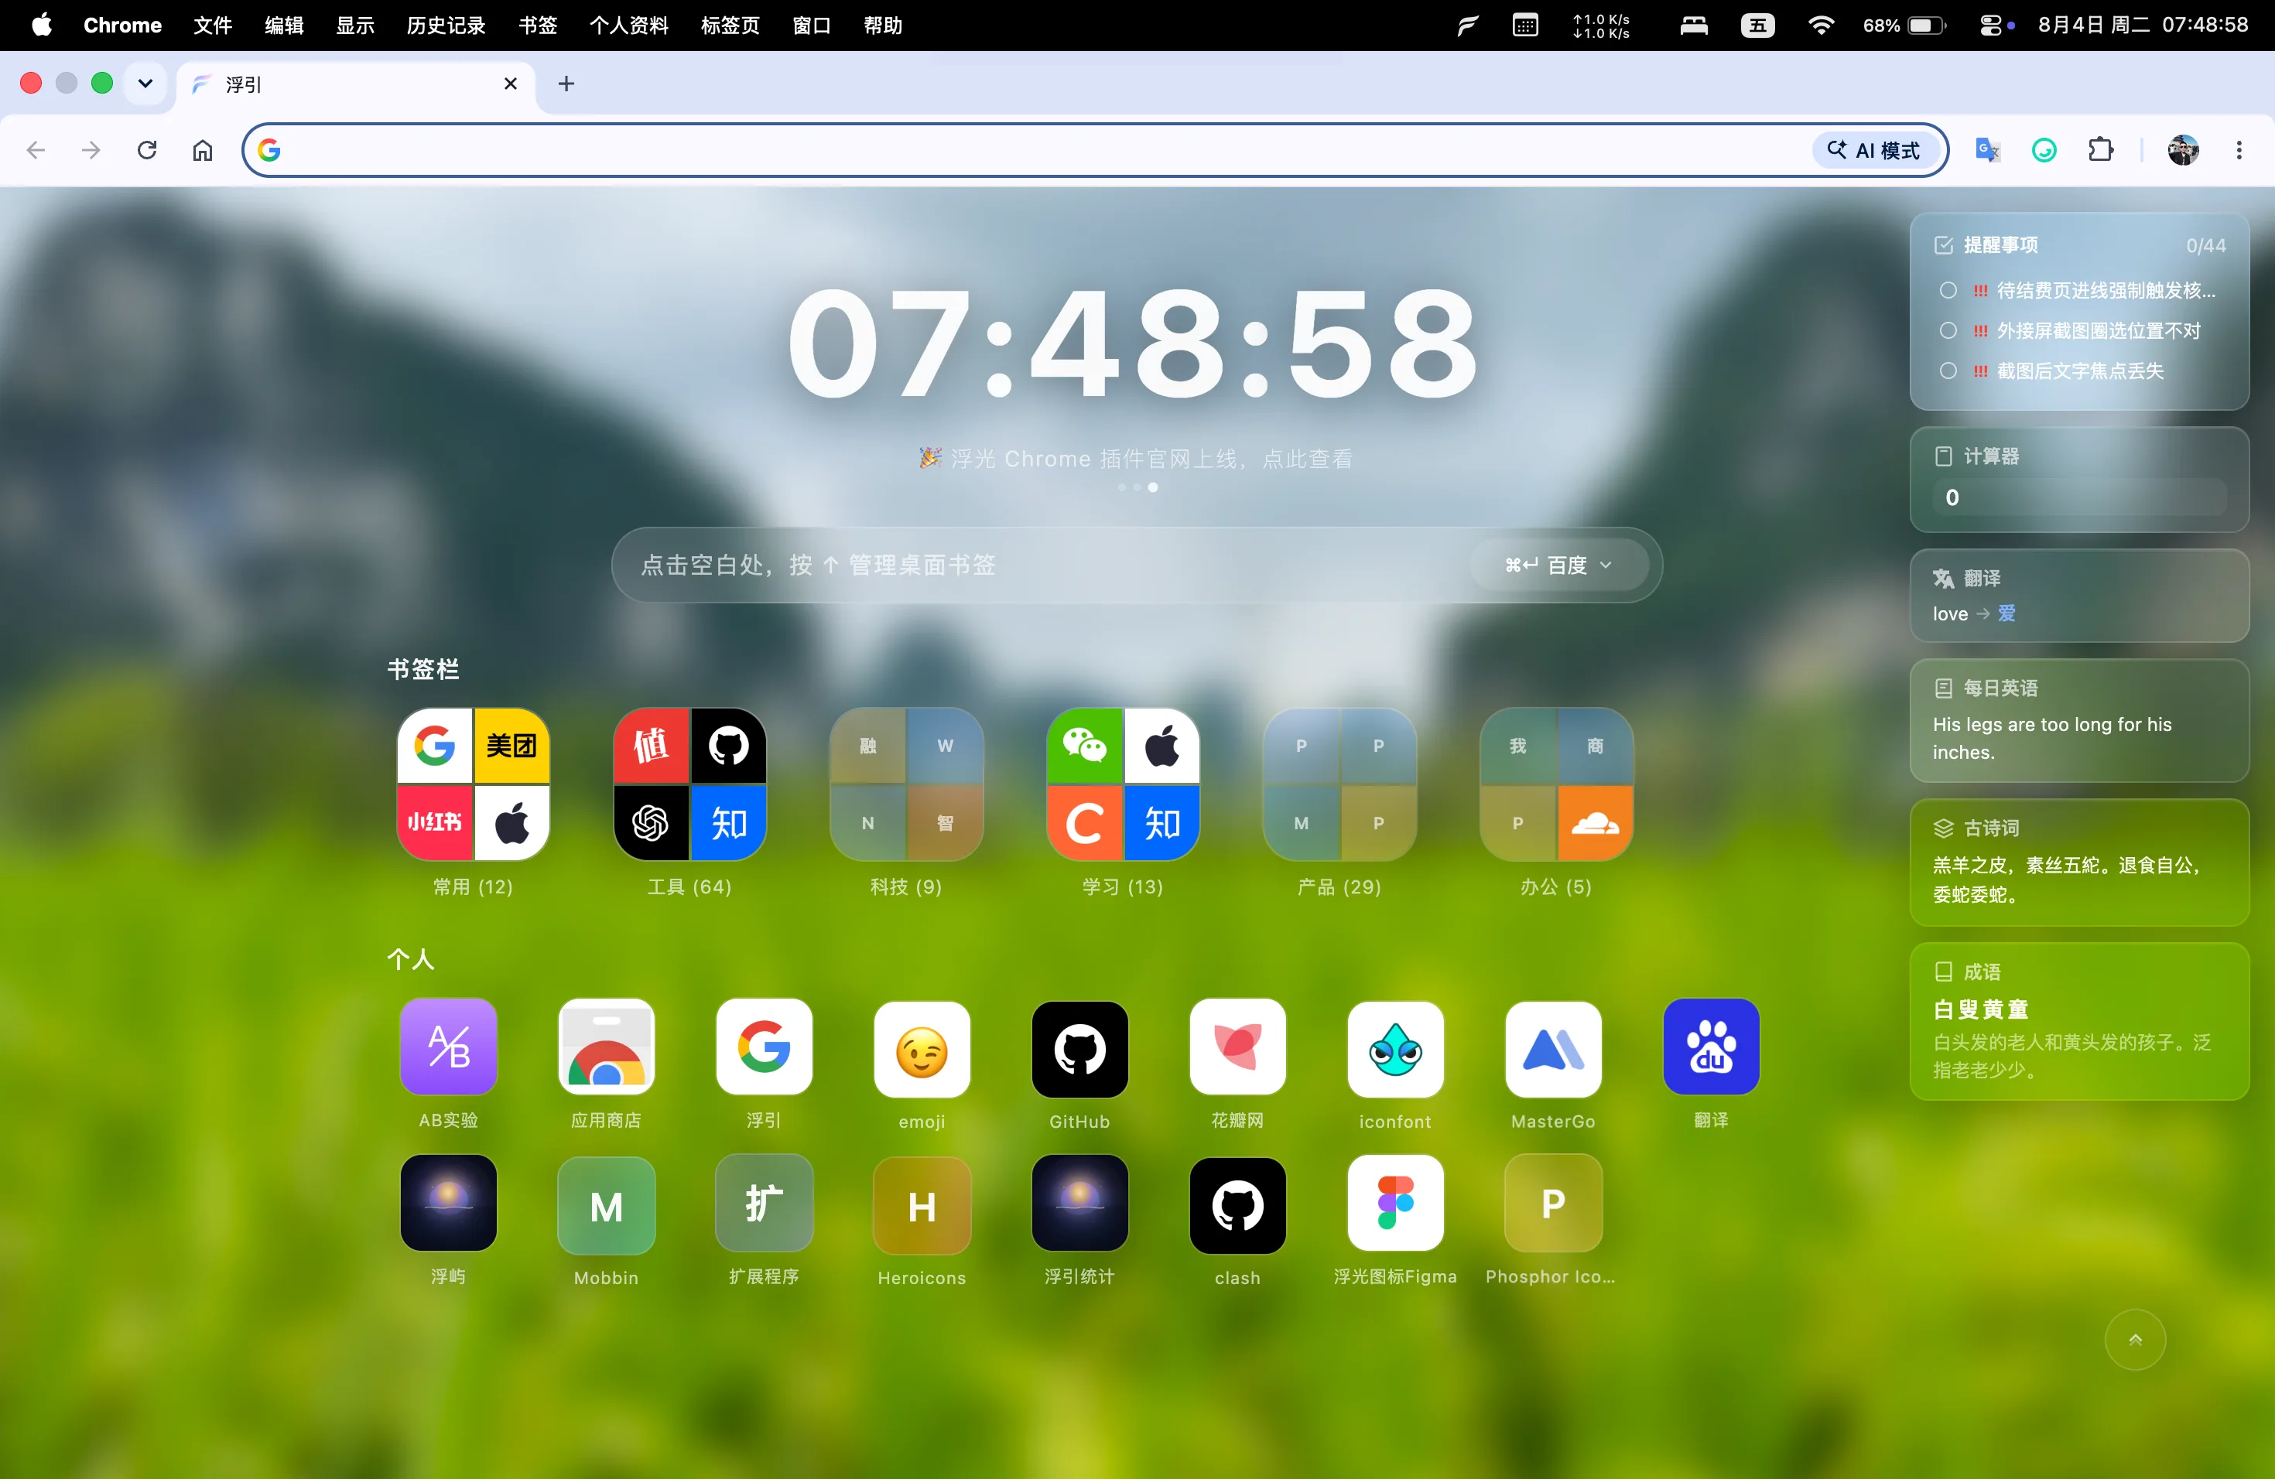
Task: Open the iconfont shortcut icon
Action: [x=1394, y=1048]
